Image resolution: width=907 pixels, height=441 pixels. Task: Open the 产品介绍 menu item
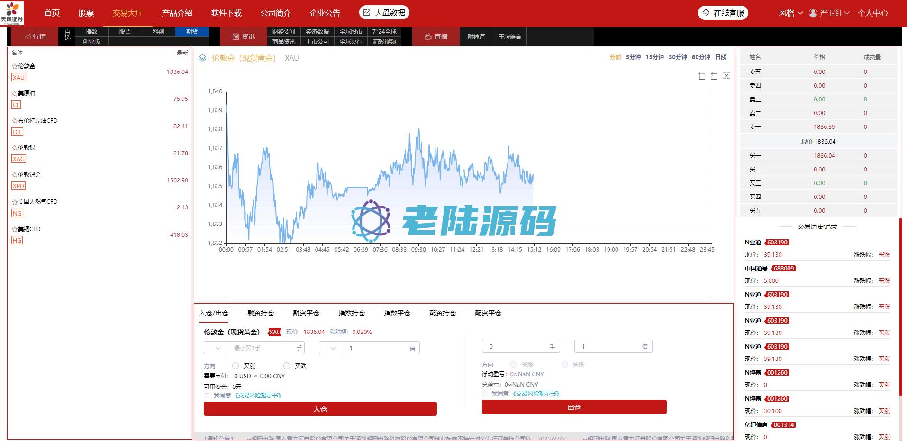(x=177, y=13)
